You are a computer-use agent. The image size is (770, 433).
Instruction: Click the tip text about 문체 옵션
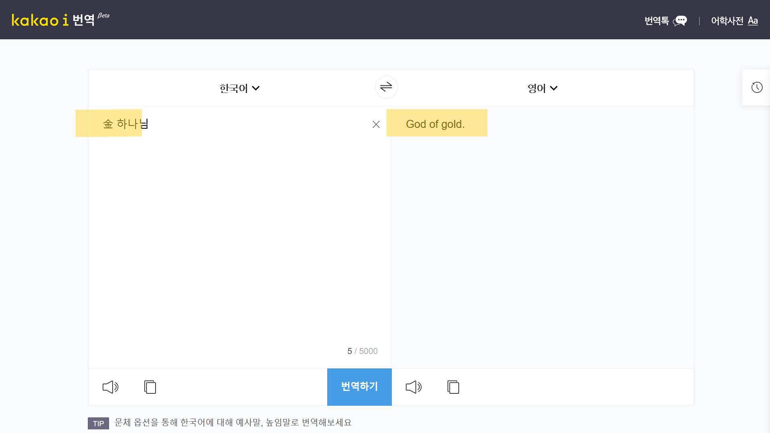233,423
